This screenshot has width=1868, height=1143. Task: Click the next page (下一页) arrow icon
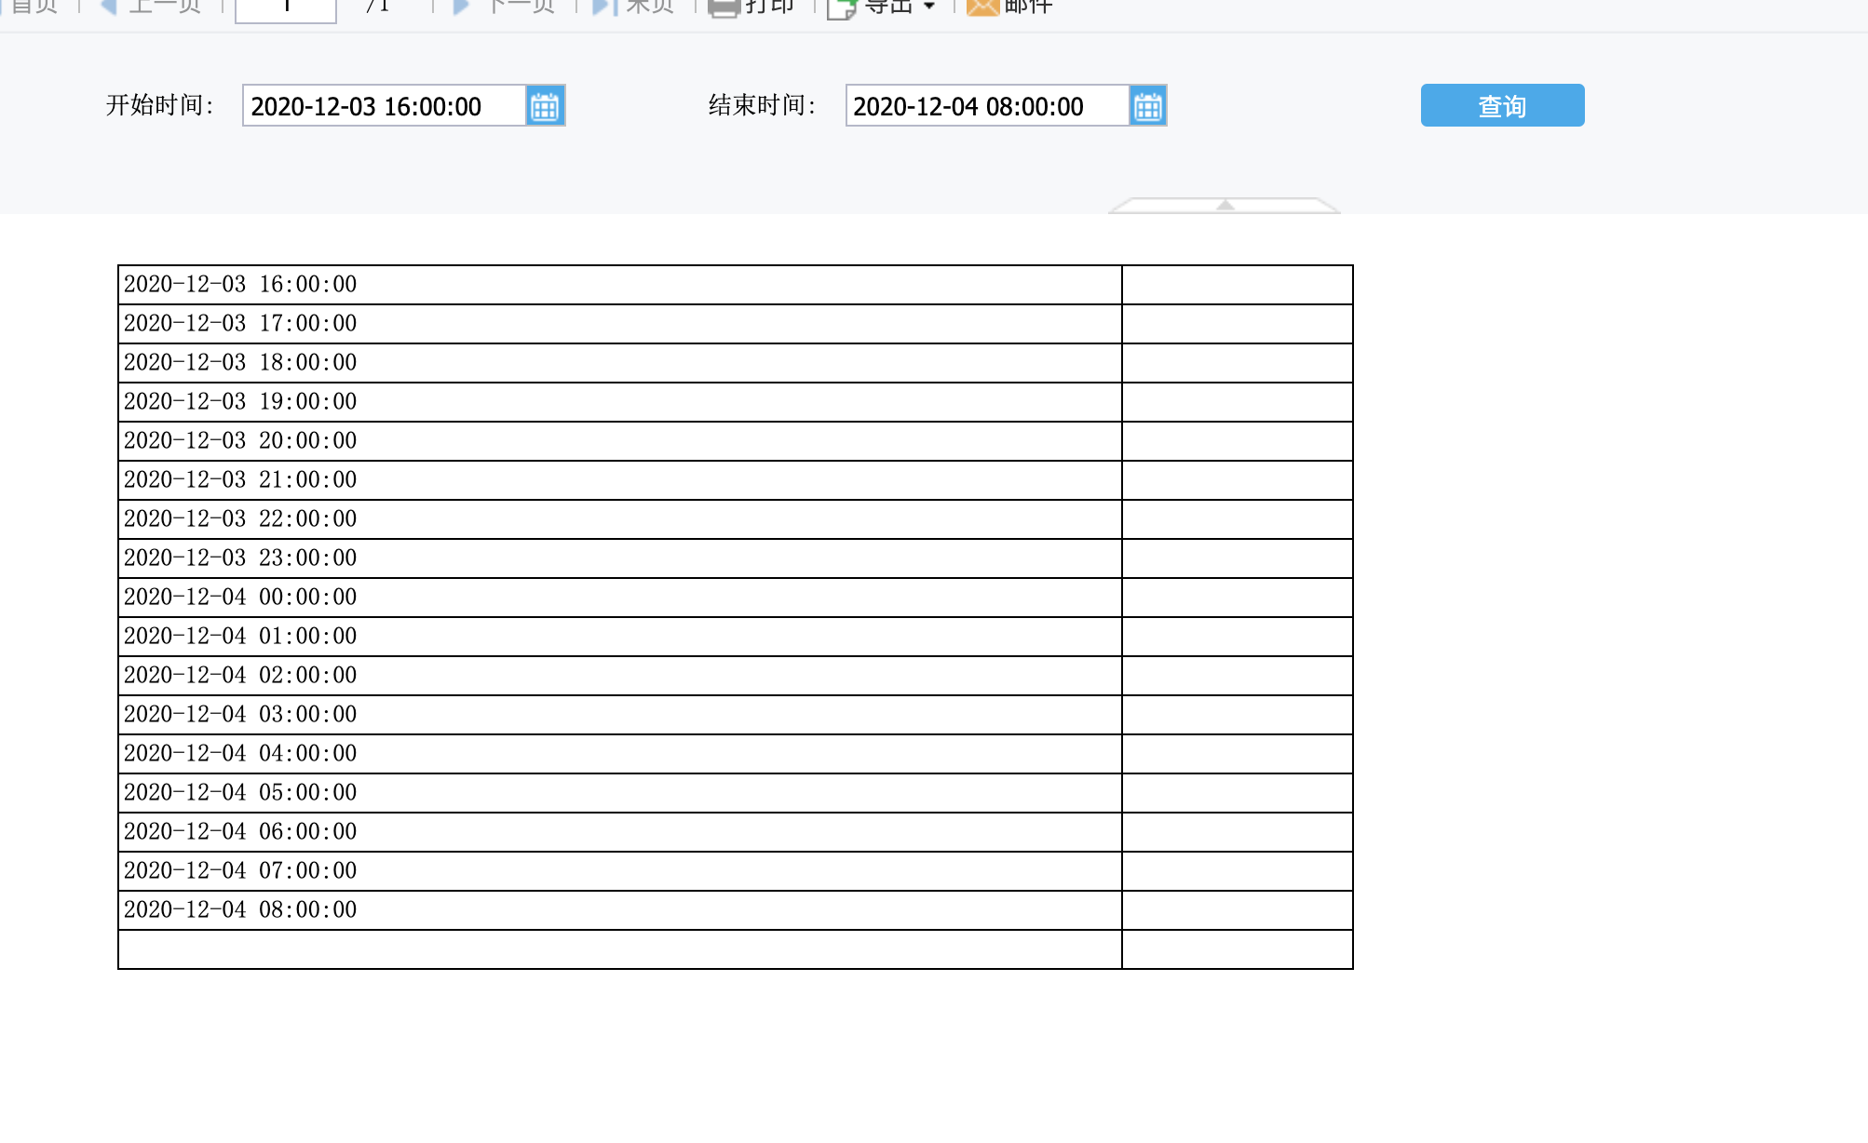coord(461,7)
